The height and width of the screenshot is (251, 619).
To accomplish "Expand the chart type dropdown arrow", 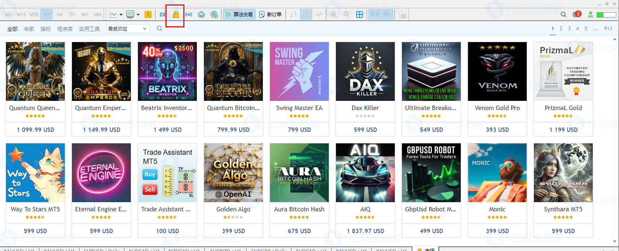I will click(x=121, y=15).
